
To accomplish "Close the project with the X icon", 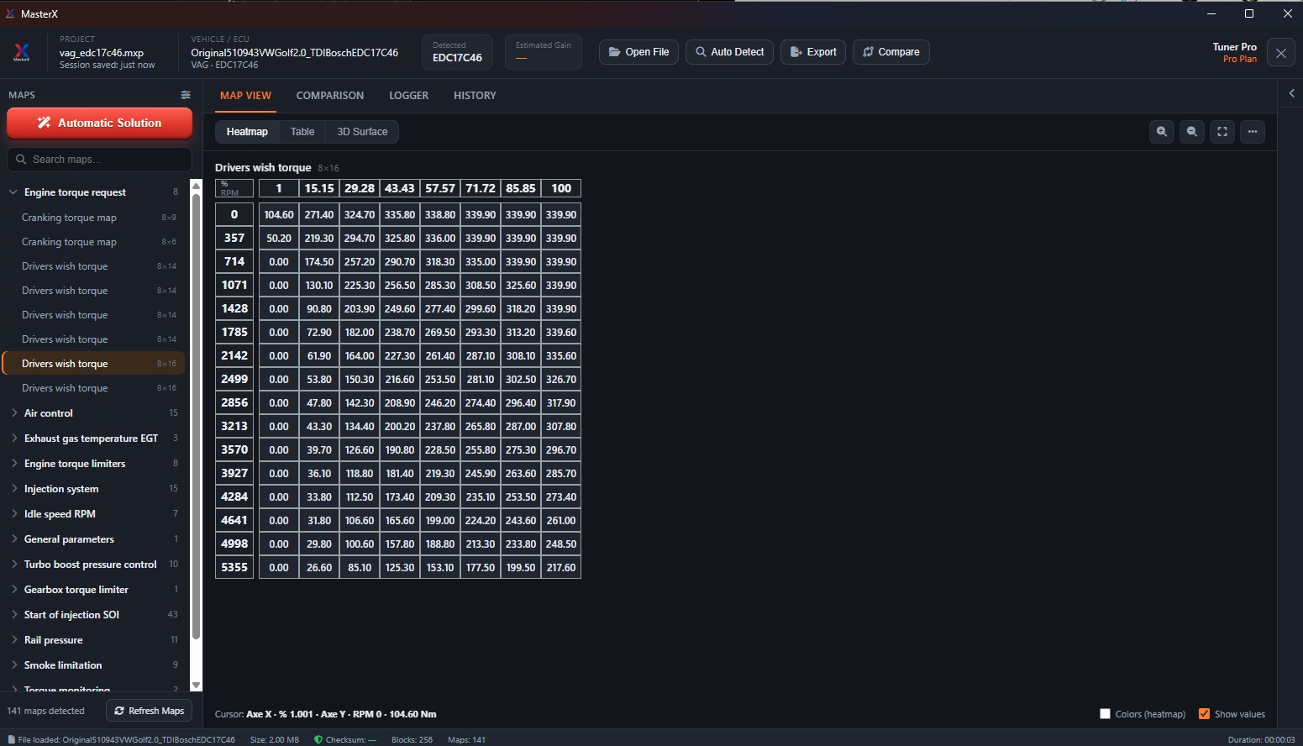I will pos(1281,53).
